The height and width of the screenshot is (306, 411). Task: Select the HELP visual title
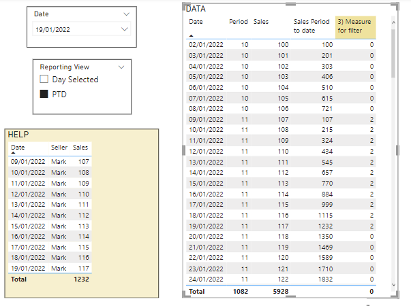point(18,135)
